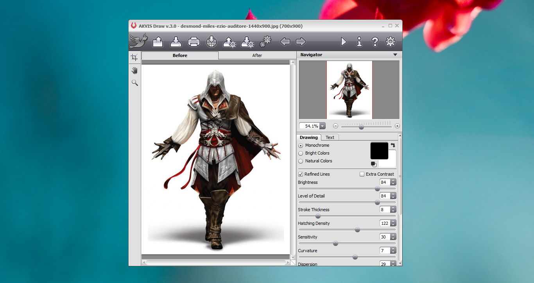
Task: Increase Brightness value with up stepper arrow
Action: pos(393,181)
